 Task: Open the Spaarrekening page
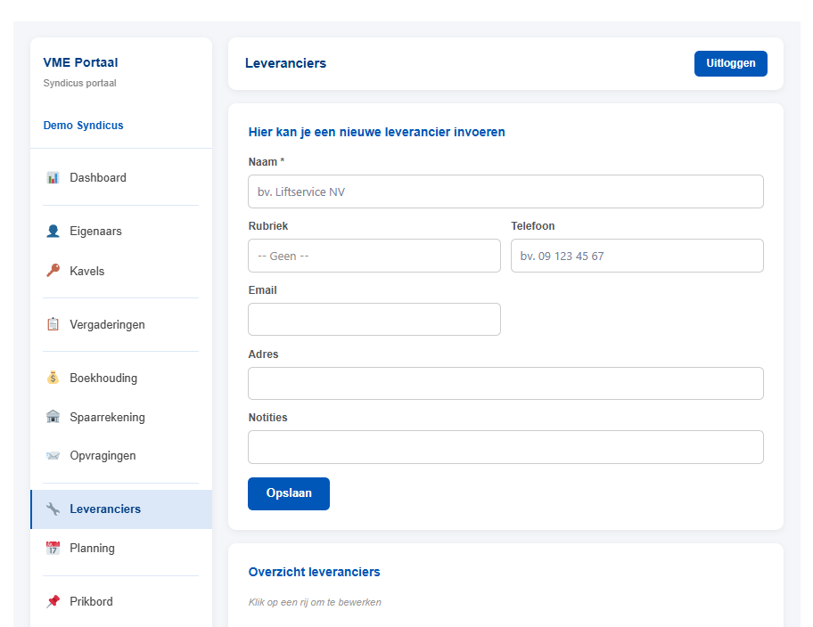pos(121,417)
